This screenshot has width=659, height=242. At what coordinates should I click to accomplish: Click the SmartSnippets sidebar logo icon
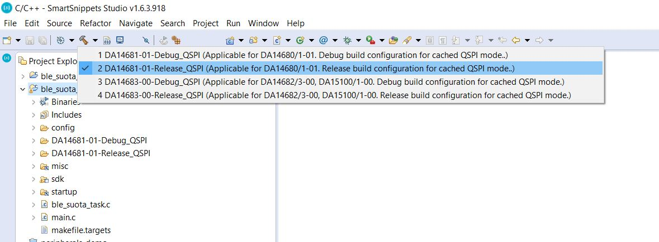[7, 58]
